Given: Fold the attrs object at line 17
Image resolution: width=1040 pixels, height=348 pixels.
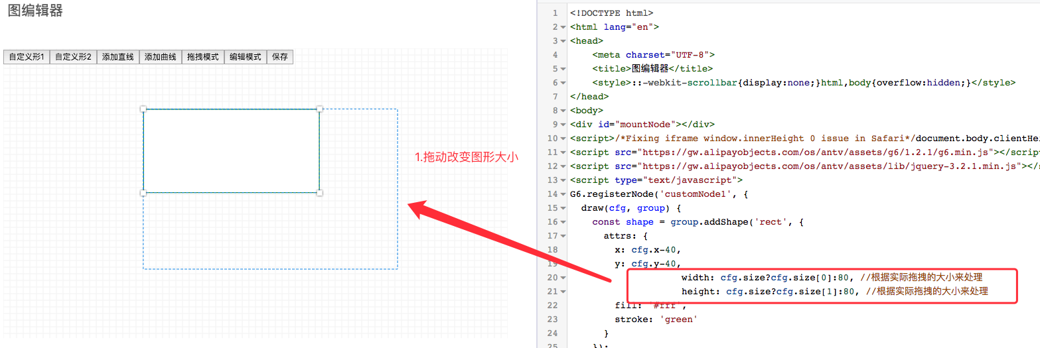Looking at the screenshot, I should coord(562,236).
